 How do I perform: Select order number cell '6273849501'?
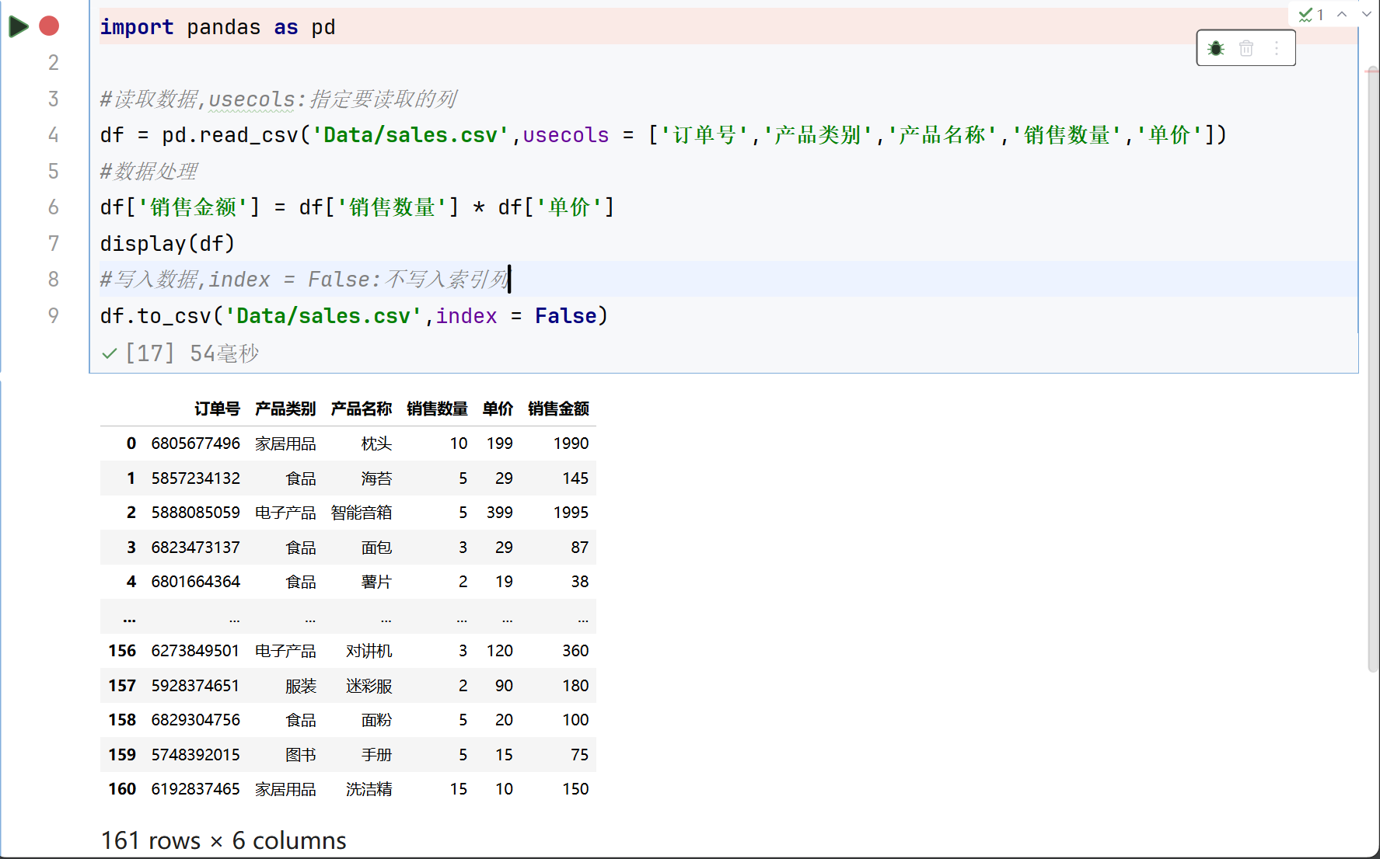(x=196, y=651)
